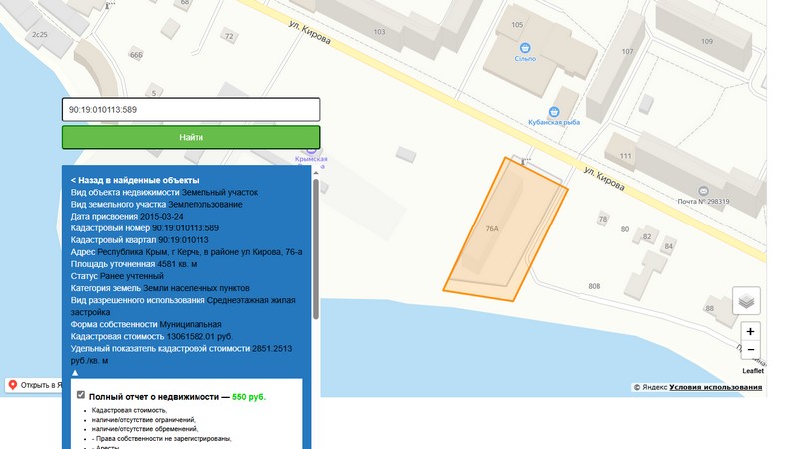The height and width of the screenshot is (449, 798).
Task: Click the Сільпо store marker icon
Action: [525, 46]
